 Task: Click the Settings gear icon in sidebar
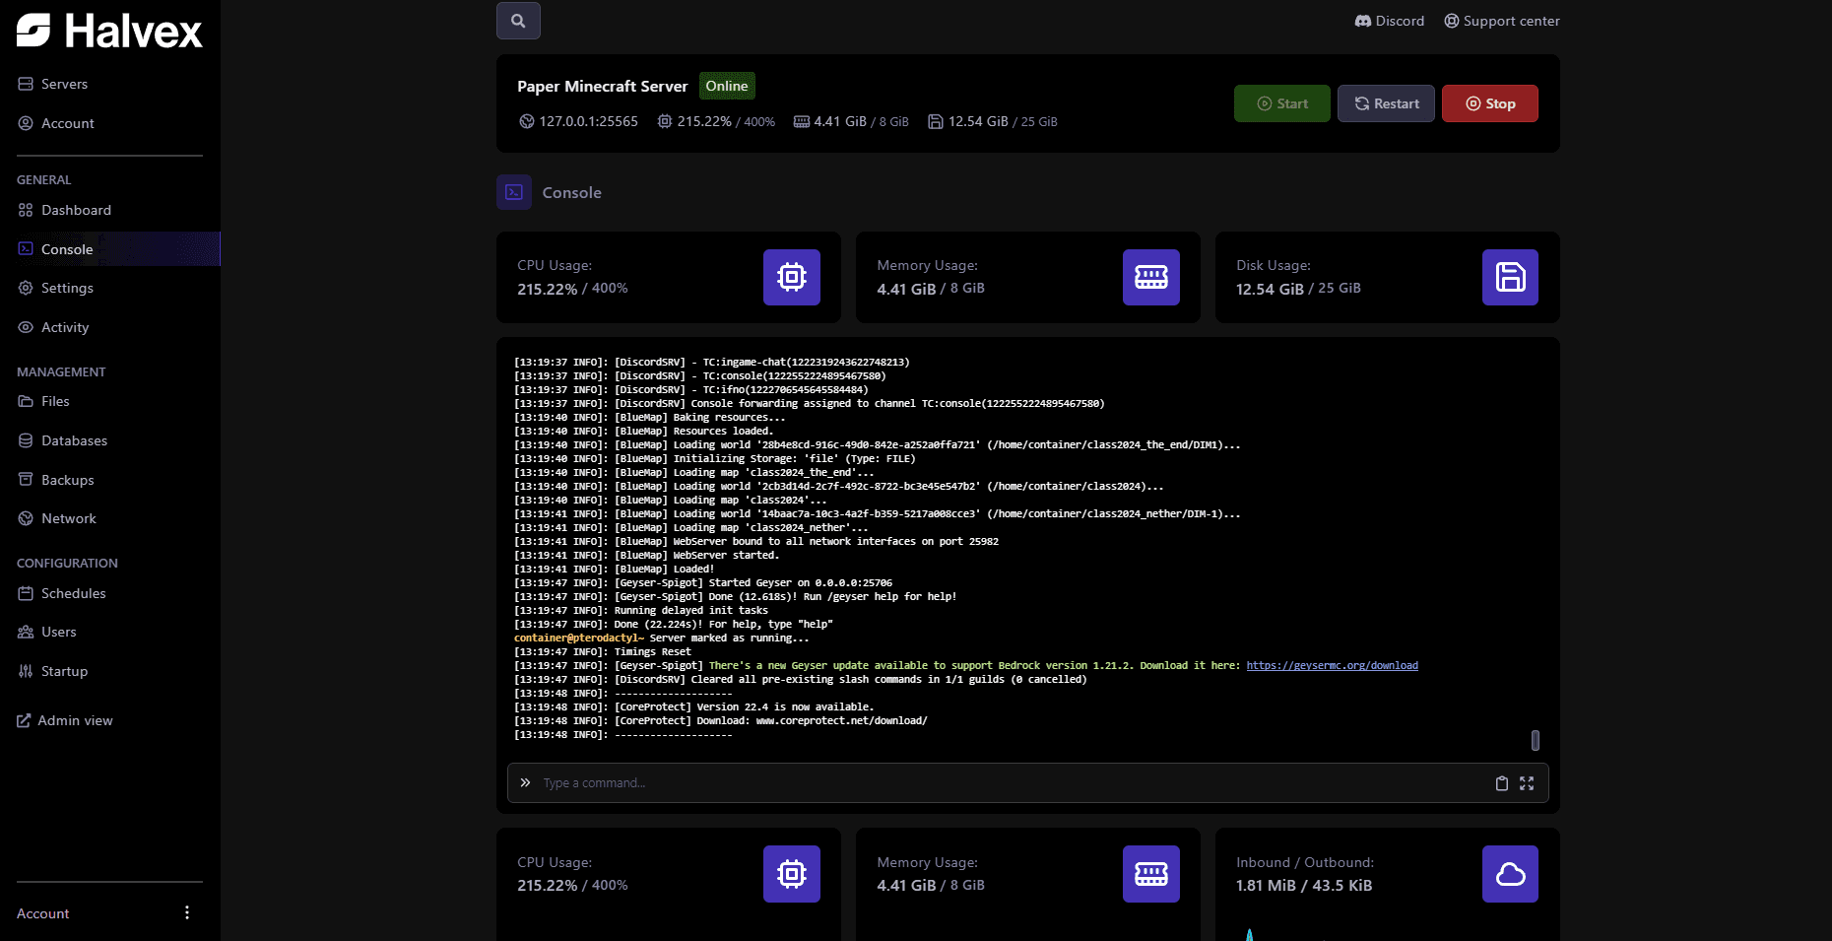[x=26, y=288]
